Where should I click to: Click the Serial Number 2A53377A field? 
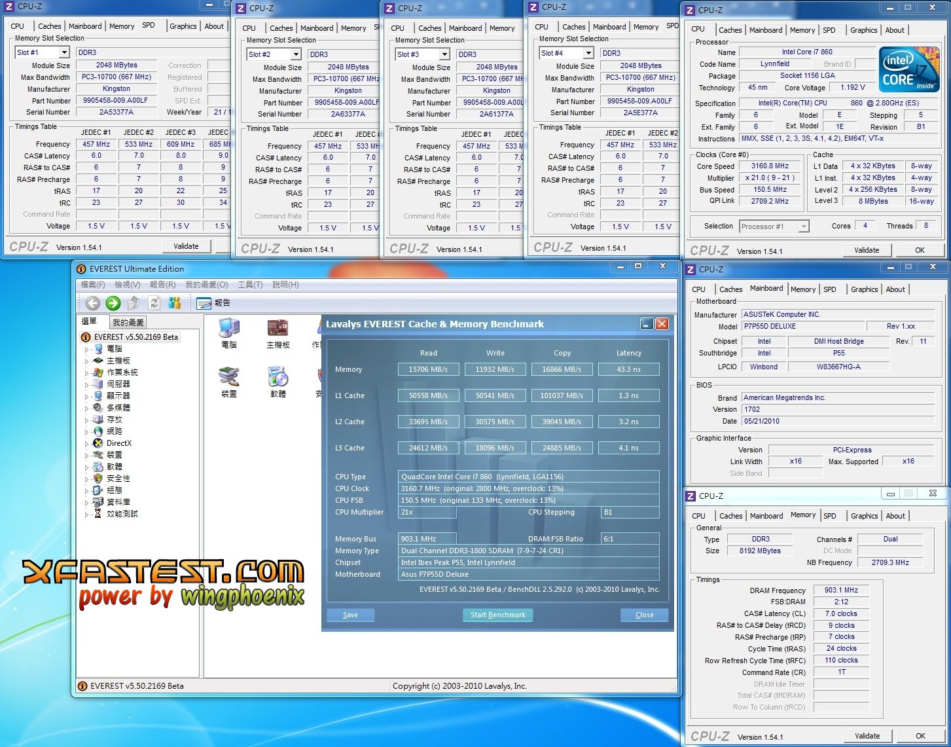[117, 112]
